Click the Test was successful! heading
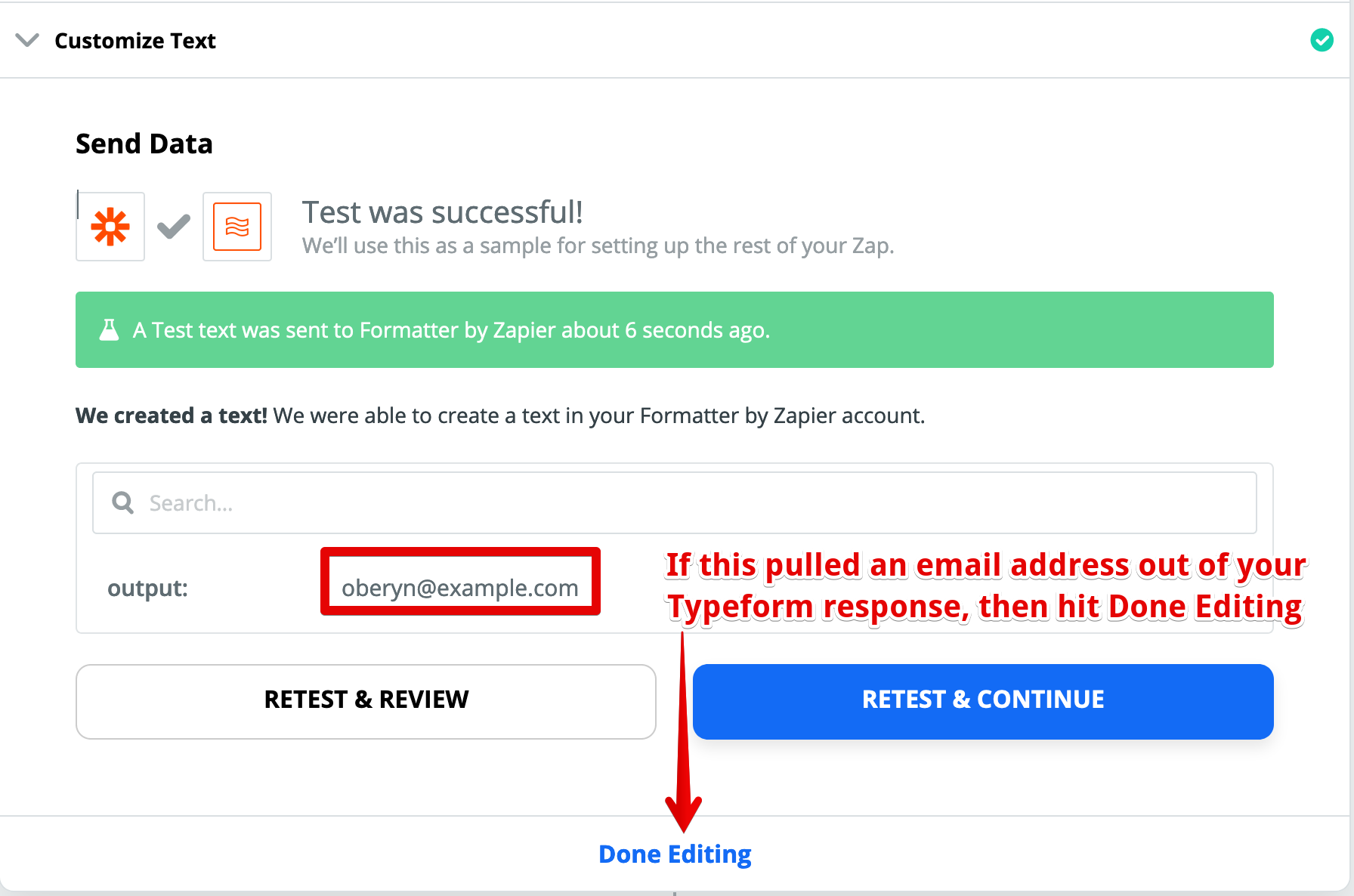Viewport: 1354px width, 896px height. pyautogui.click(x=443, y=212)
